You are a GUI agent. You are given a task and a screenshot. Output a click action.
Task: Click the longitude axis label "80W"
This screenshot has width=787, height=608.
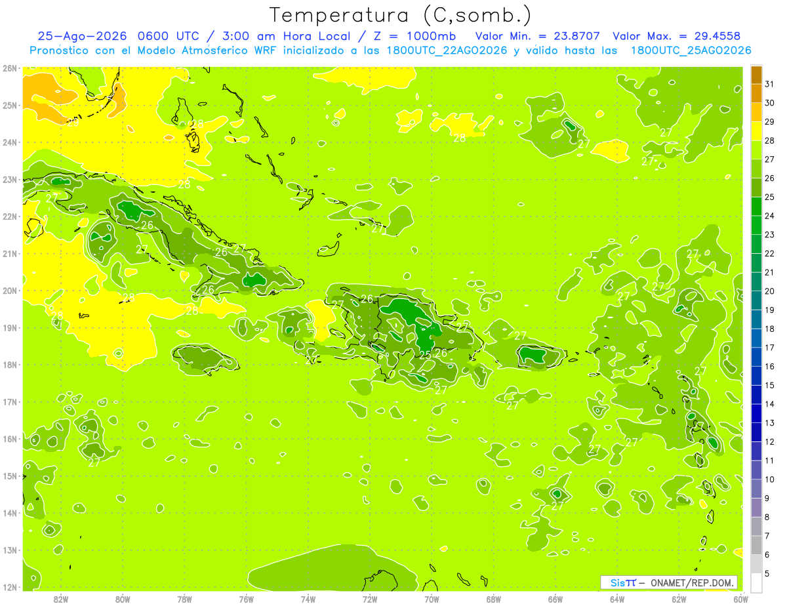[123, 599]
